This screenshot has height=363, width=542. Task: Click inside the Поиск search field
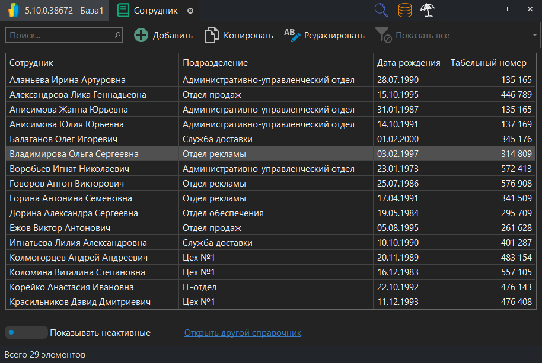(59, 36)
